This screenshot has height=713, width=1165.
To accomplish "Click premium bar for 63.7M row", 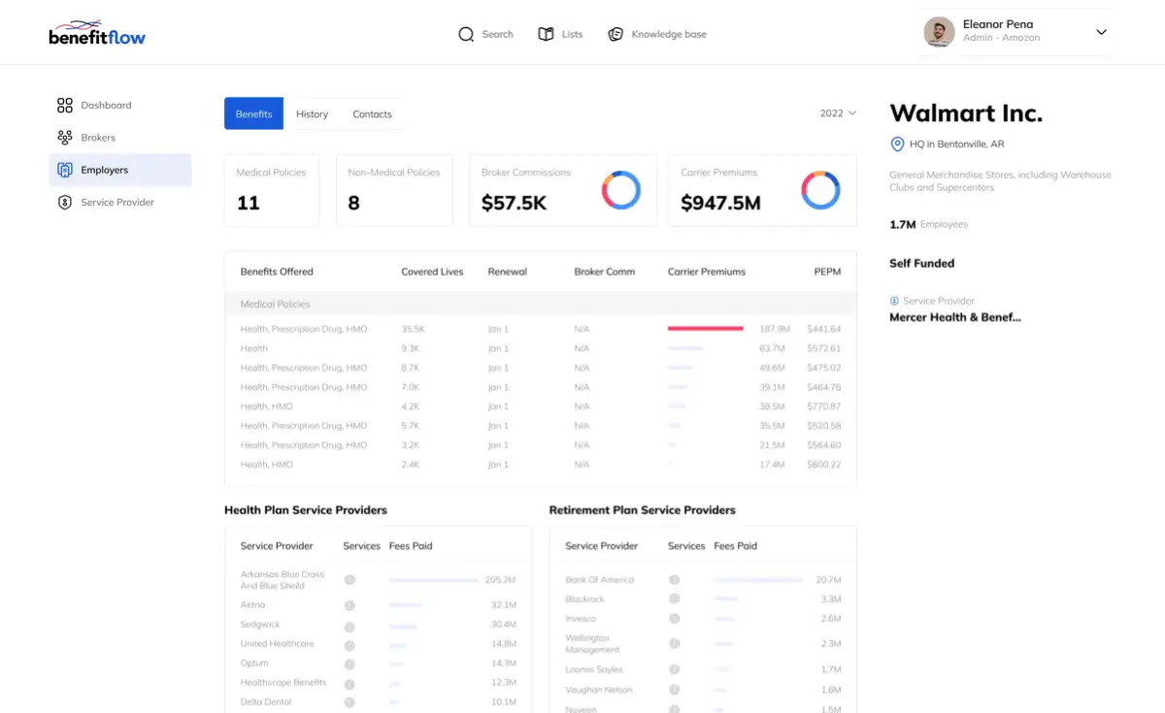I will pyautogui.click(x=685, y=348).
